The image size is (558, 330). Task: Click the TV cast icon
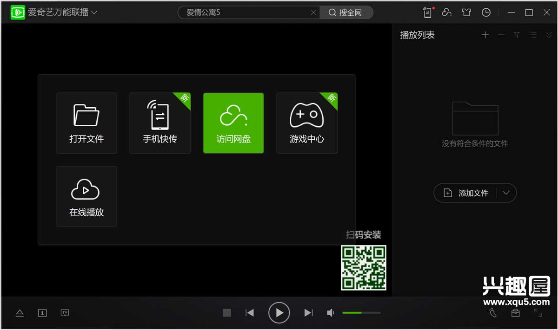click(65, 313)
